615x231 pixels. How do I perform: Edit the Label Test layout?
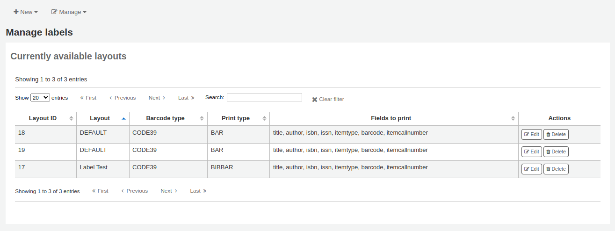[x=531, y=169]
